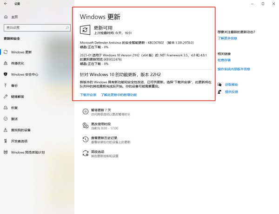Select 主页 home label

coord(14,17)
